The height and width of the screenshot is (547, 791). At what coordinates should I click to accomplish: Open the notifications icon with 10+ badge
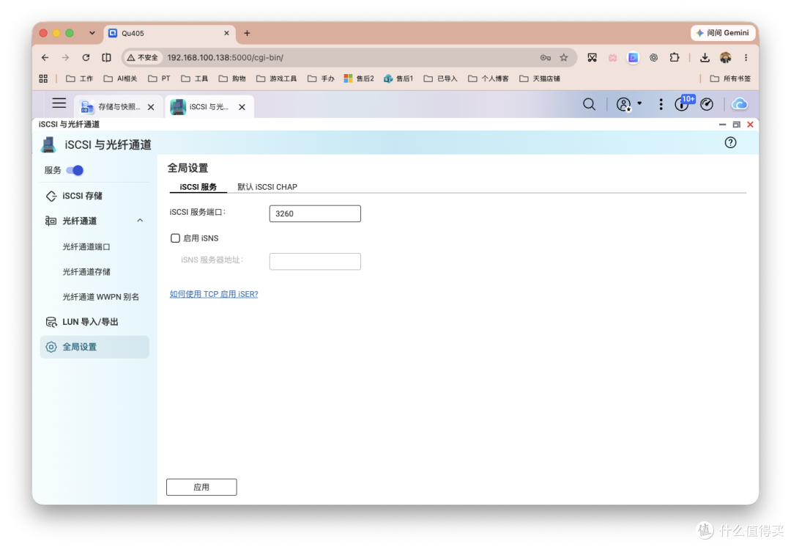pos(683,103)
